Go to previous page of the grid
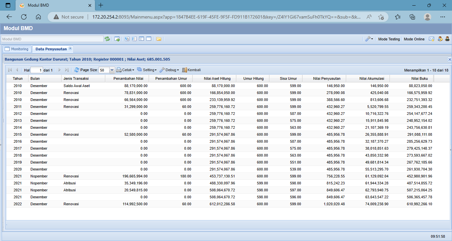452x241 pixels. [17, 70]
